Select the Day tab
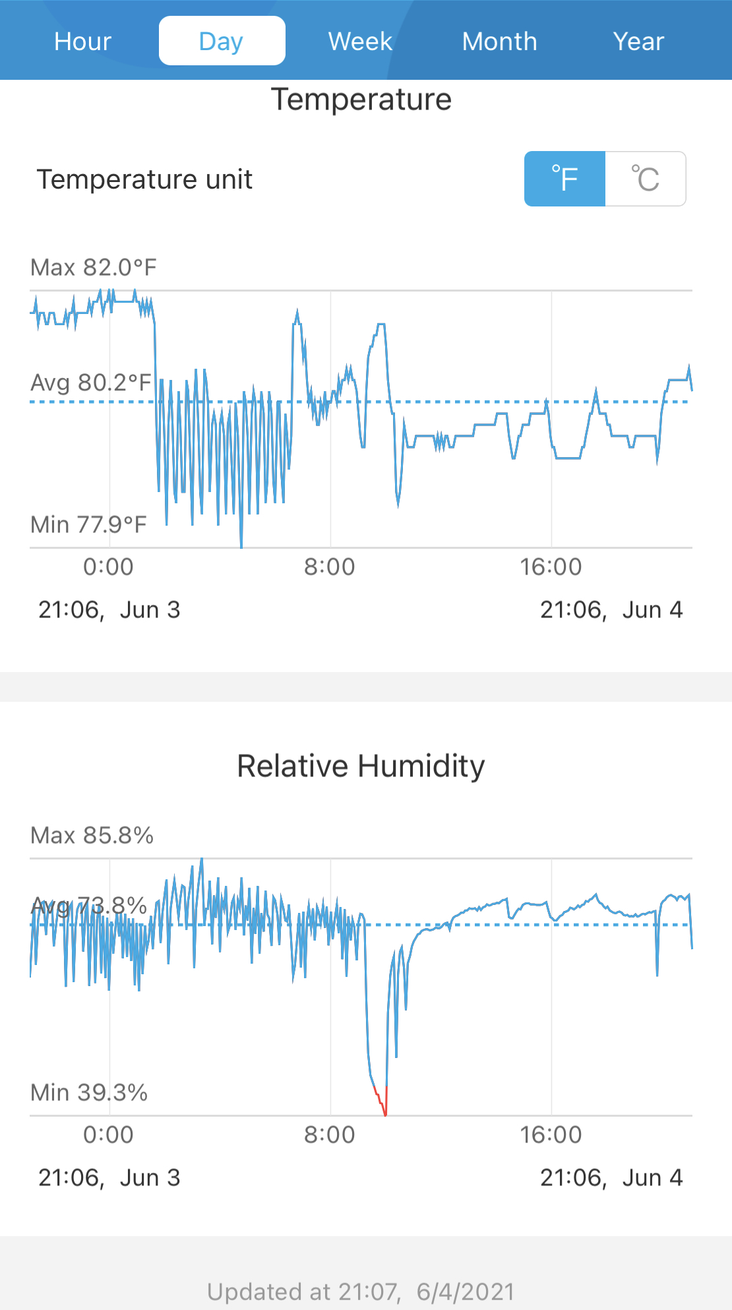The height and width of the screenshot is (1310, 732). [x=222, y=41]
